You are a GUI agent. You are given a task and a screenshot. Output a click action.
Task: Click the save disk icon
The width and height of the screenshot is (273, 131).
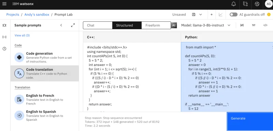coord(193,15)
